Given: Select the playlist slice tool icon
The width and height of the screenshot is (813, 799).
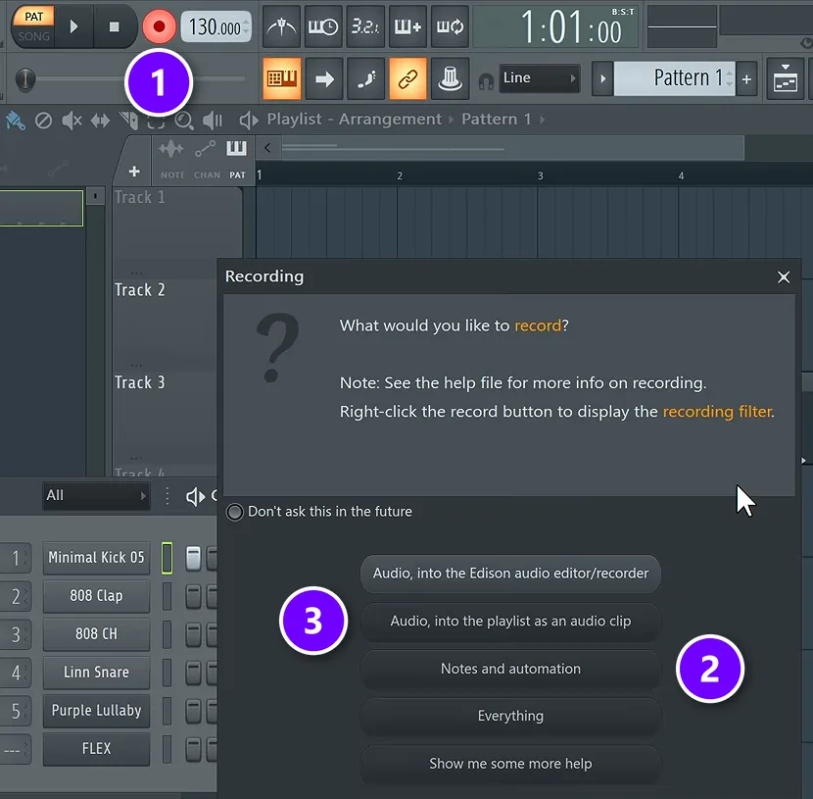Looking at the screenshot, I should click(128, 121).
